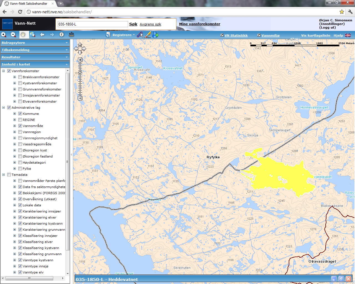Click the Søk search button
This screenshot has height=284, width=355.
point(133,24)
